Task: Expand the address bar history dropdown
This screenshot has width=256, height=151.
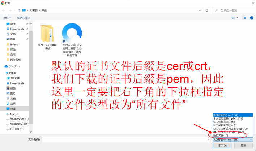Action: pyautogui.click(x=200, y=10)
